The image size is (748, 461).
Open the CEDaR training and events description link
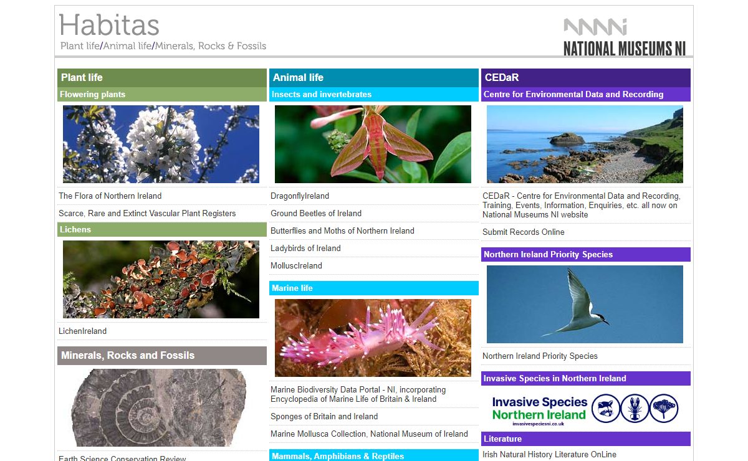(581, 205)
